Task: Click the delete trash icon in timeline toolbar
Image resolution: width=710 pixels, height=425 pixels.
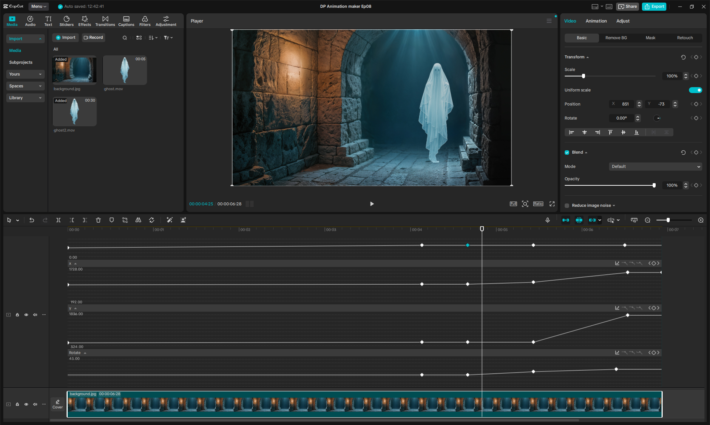Action: pos(98,220)
